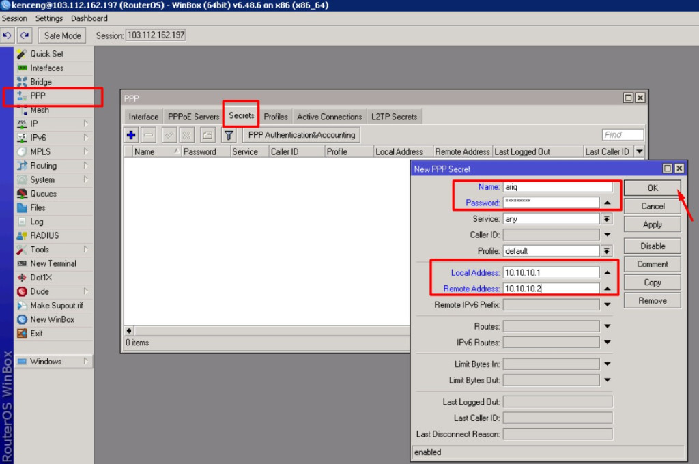Expand the Routes field arrow
Image resolution: width=699 pixels, height=464 pixels.
[607, 326]
